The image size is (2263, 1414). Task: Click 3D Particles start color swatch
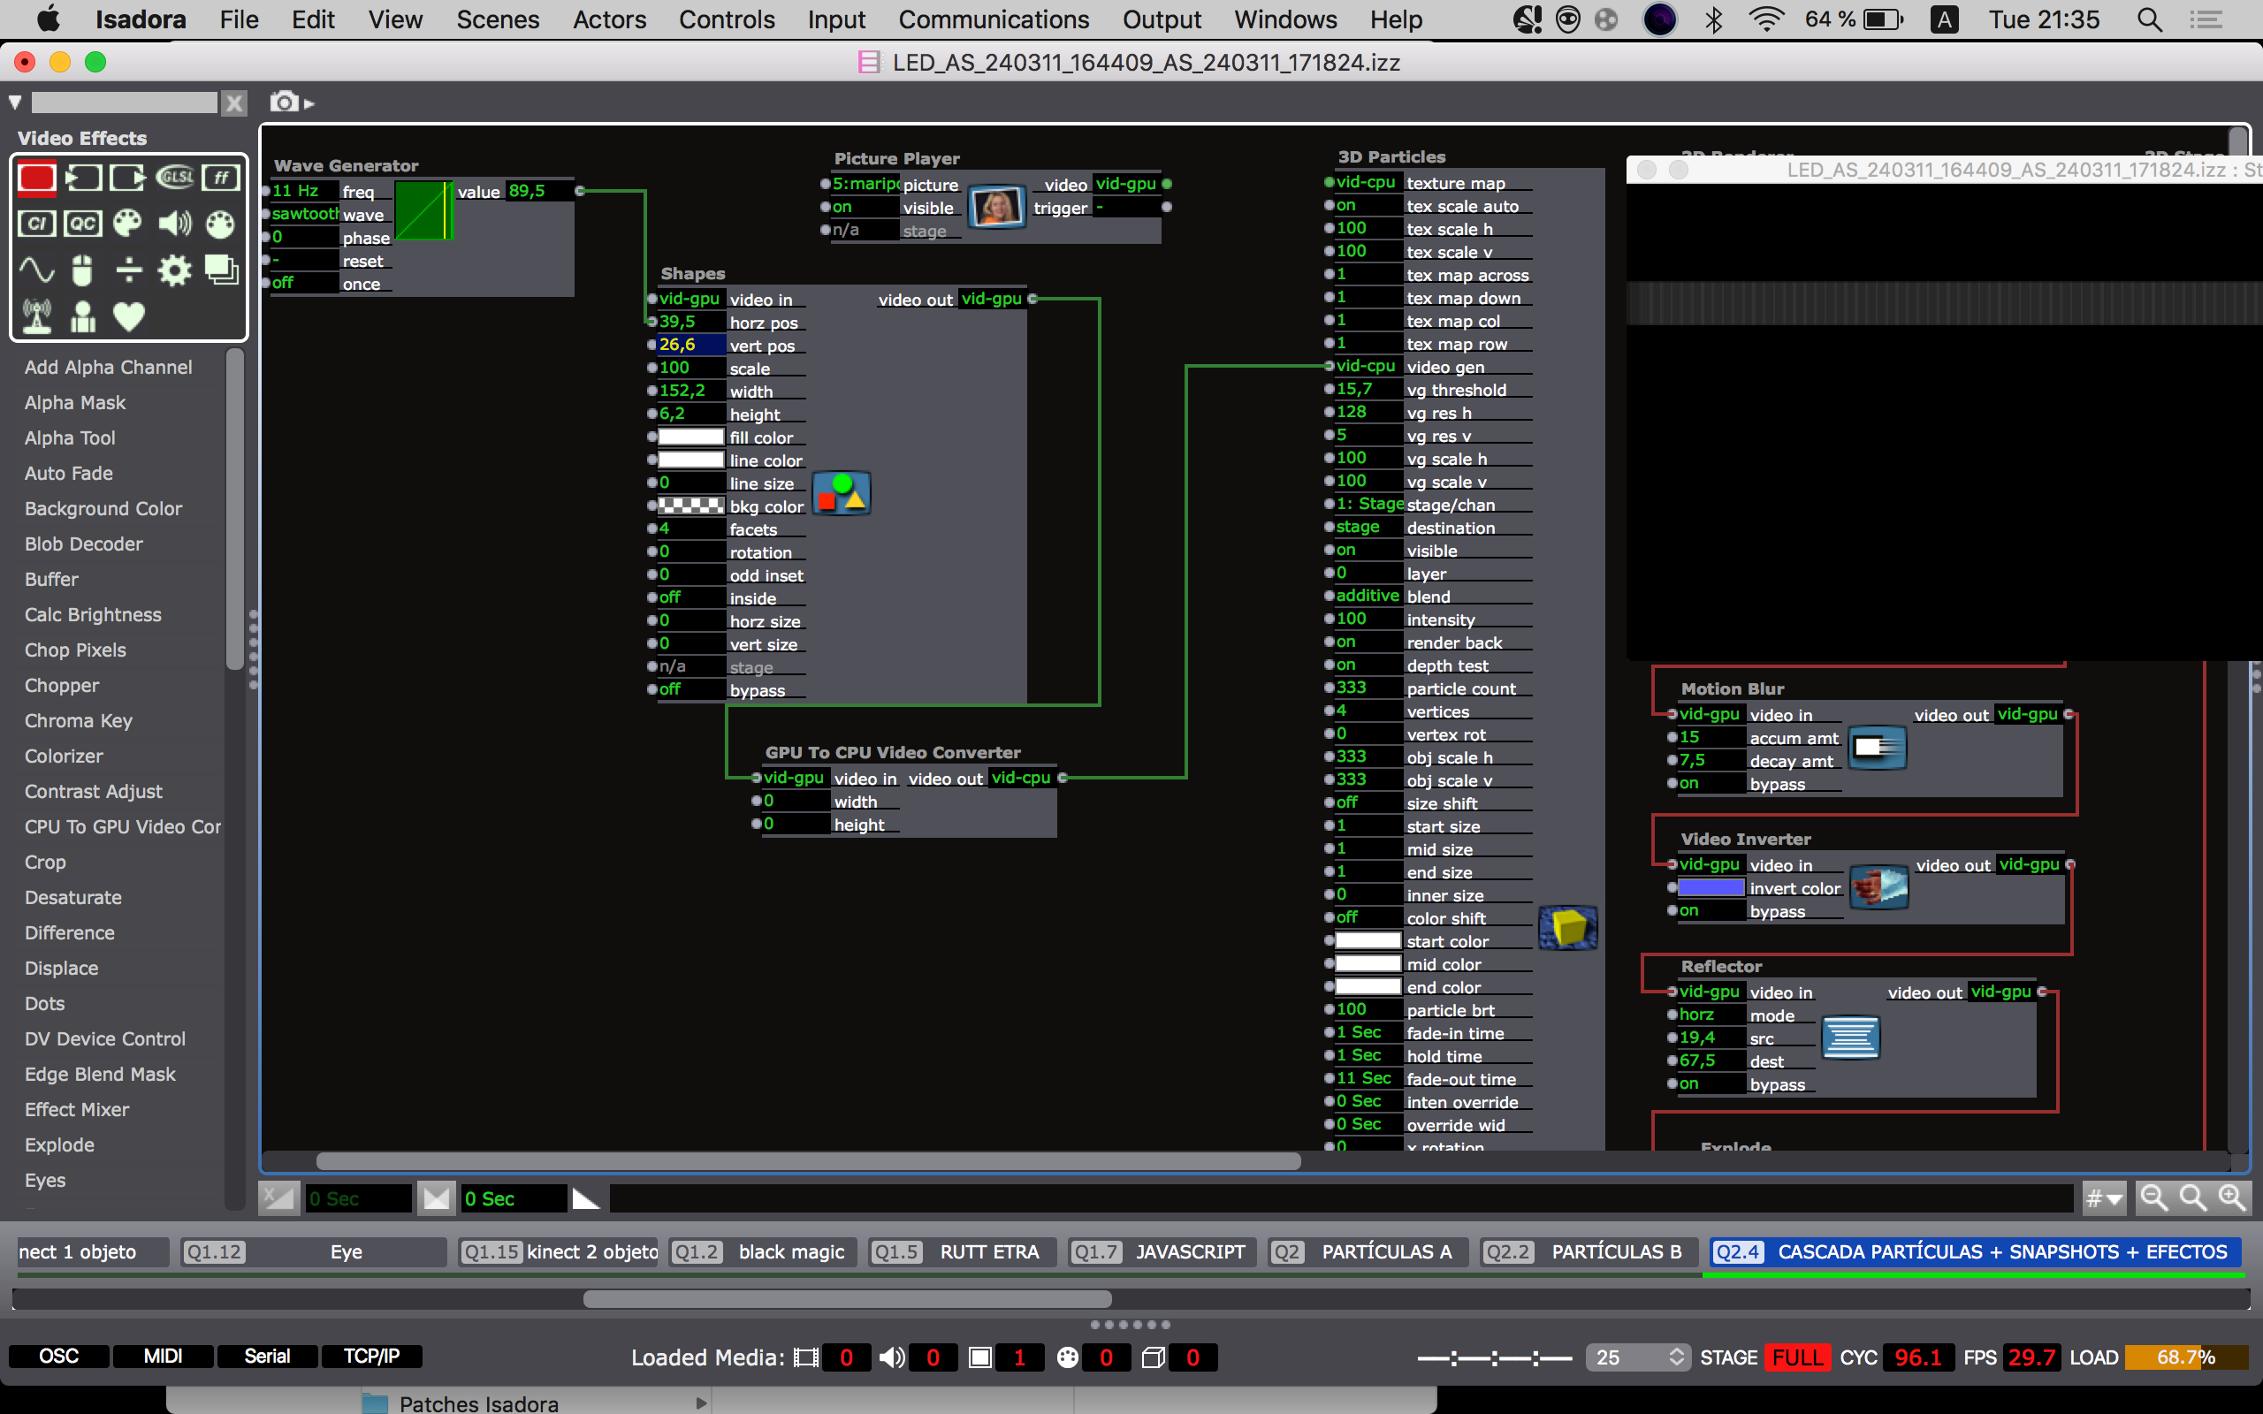1368,939
